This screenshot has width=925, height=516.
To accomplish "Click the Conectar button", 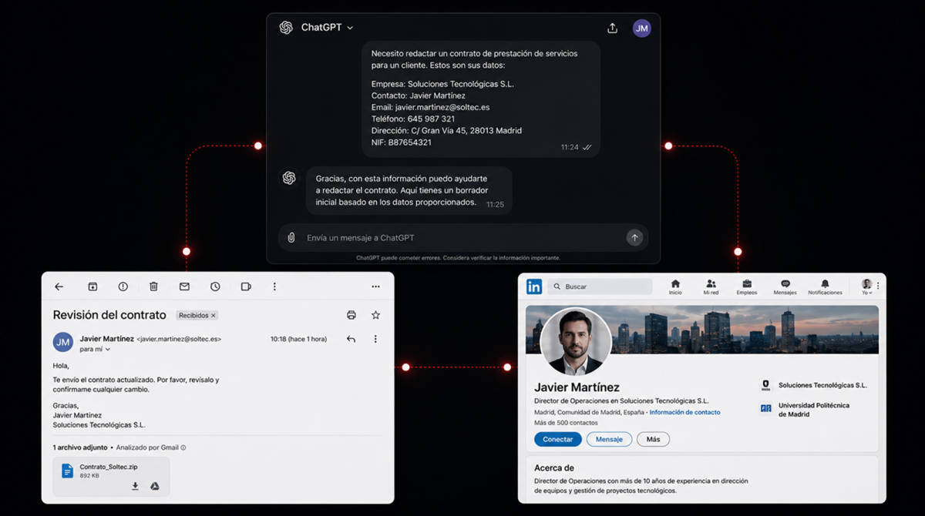I will [558, 439].
